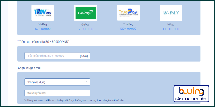Click the 'Mã khuyến mãi' promo code field

click(57, 93)
